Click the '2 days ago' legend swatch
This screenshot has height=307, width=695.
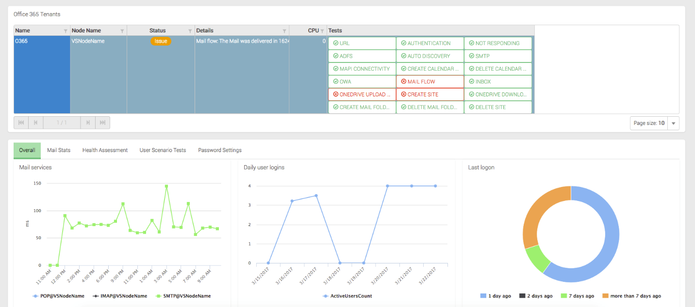click(x=522, y=296)
